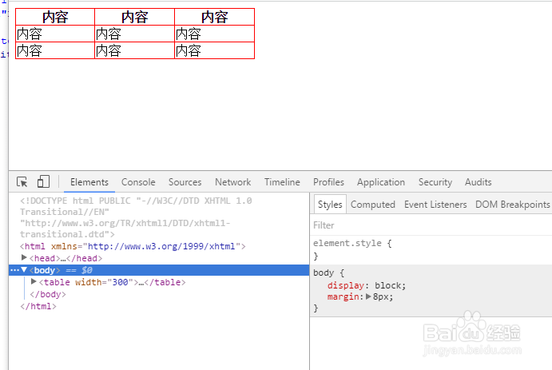
Task: Click bottom row first column 内容 cell
Action: coord(55,50)
